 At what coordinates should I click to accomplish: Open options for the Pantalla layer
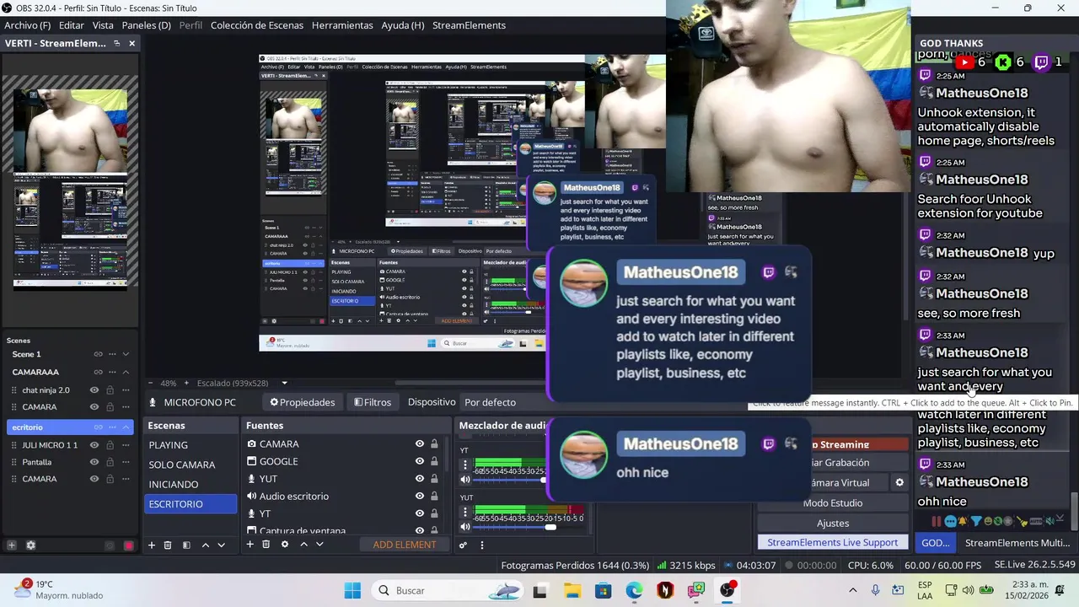pos(126,462)
